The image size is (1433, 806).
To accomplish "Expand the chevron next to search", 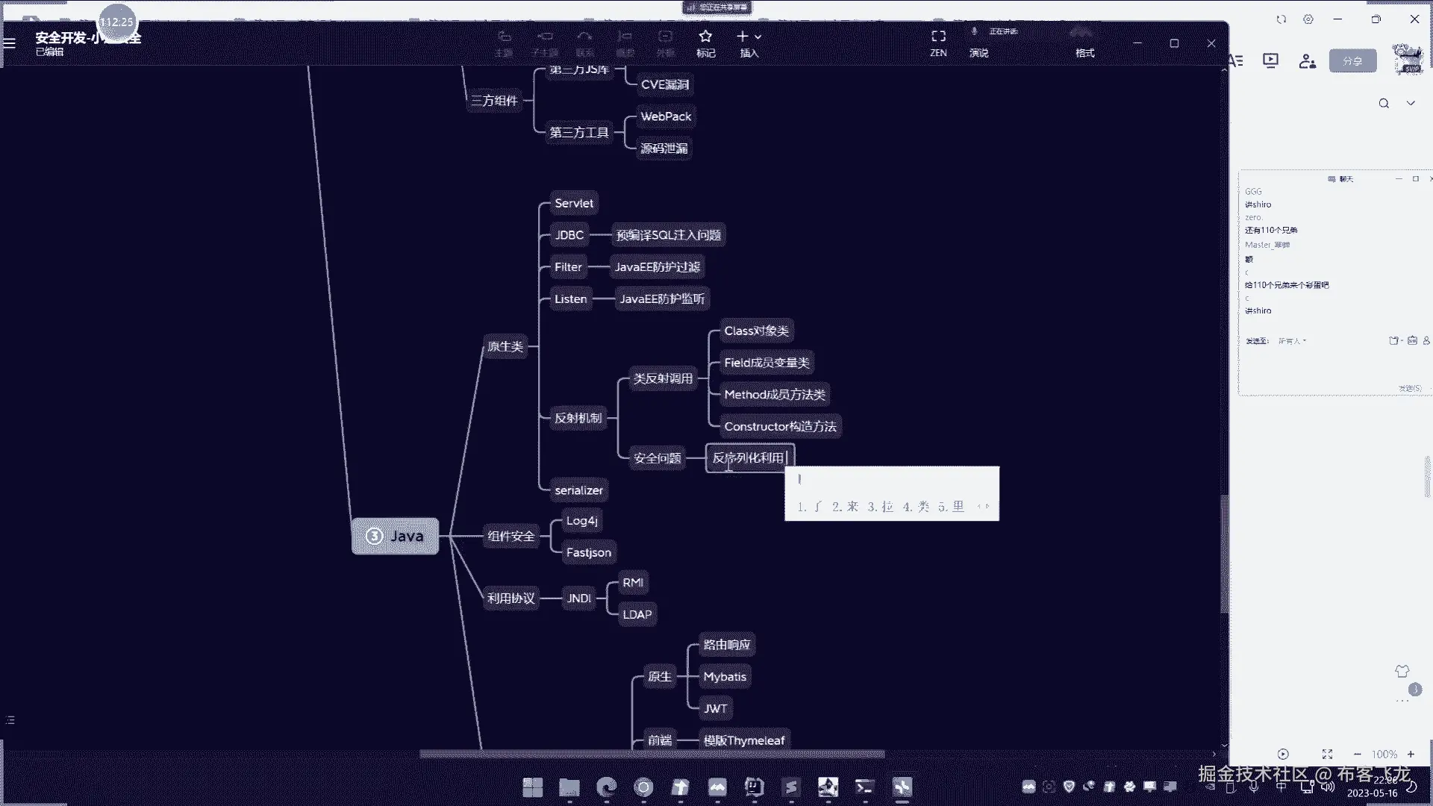I will [1411, 103].
